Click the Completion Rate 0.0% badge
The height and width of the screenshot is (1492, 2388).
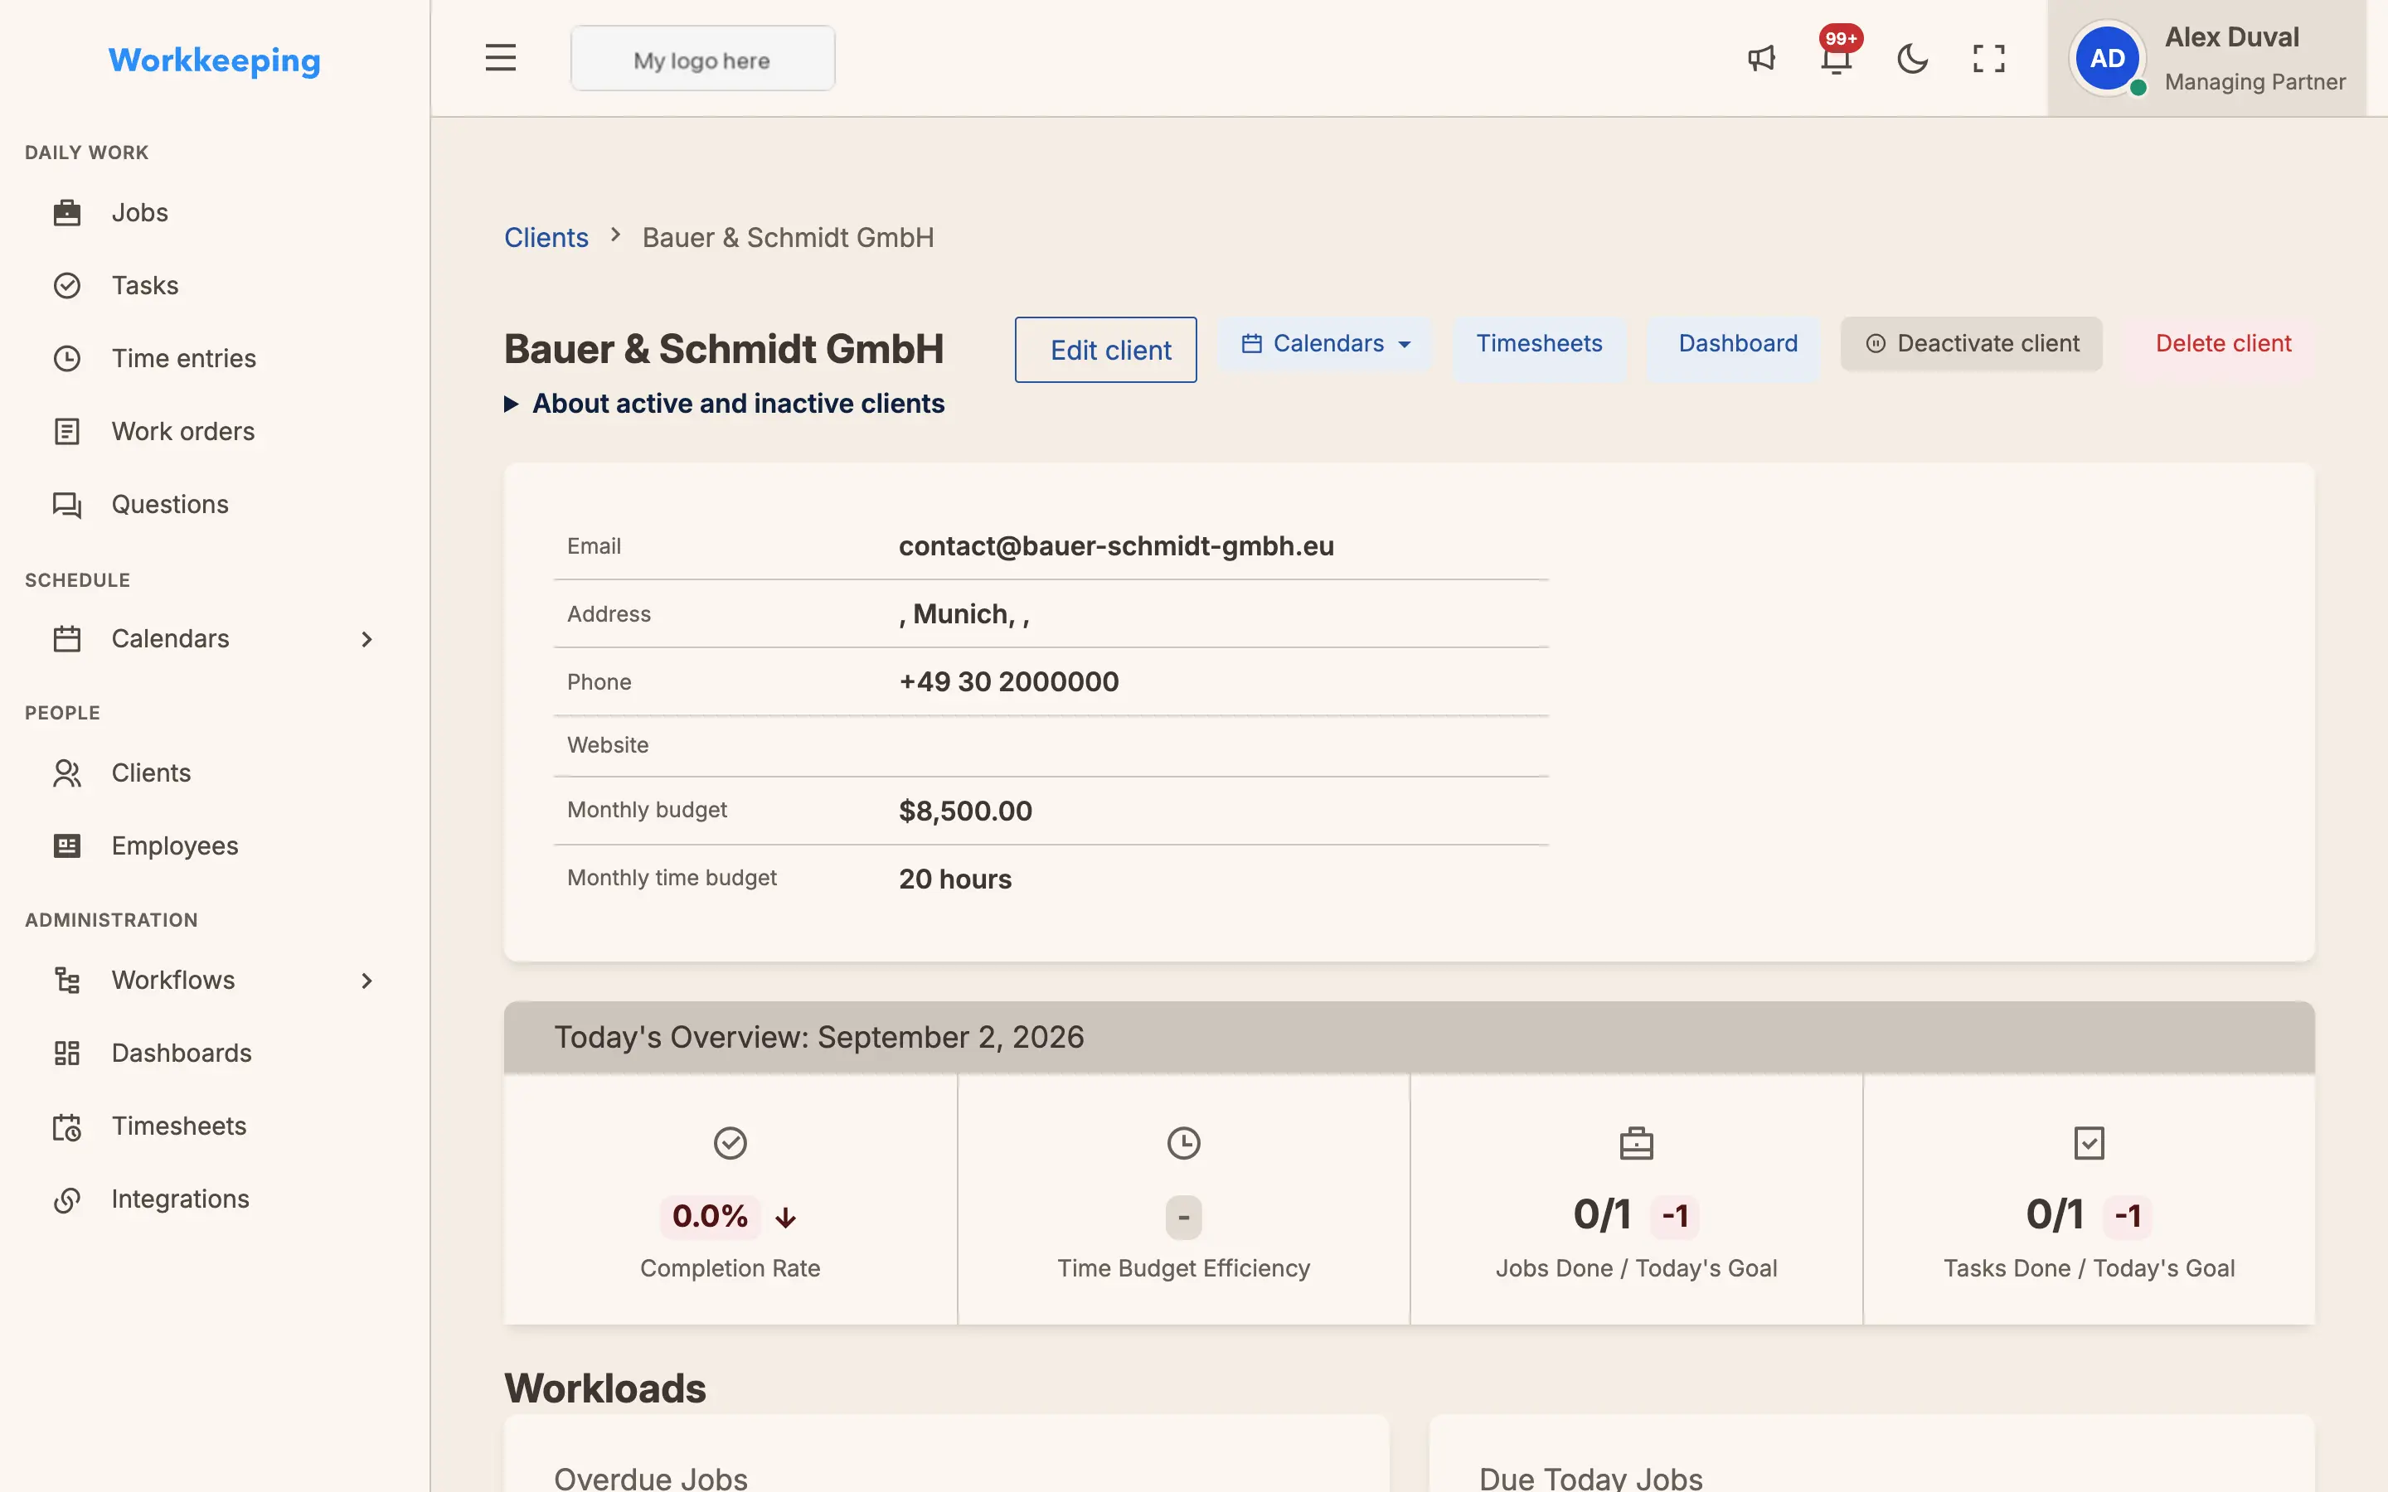pos(710,1216)
